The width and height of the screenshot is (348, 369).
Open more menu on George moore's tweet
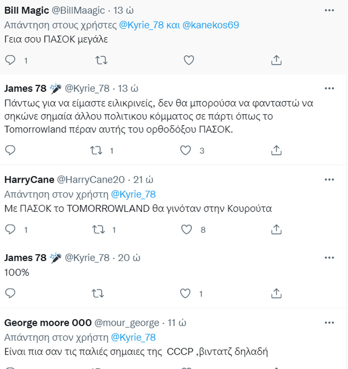coord(329,323)
